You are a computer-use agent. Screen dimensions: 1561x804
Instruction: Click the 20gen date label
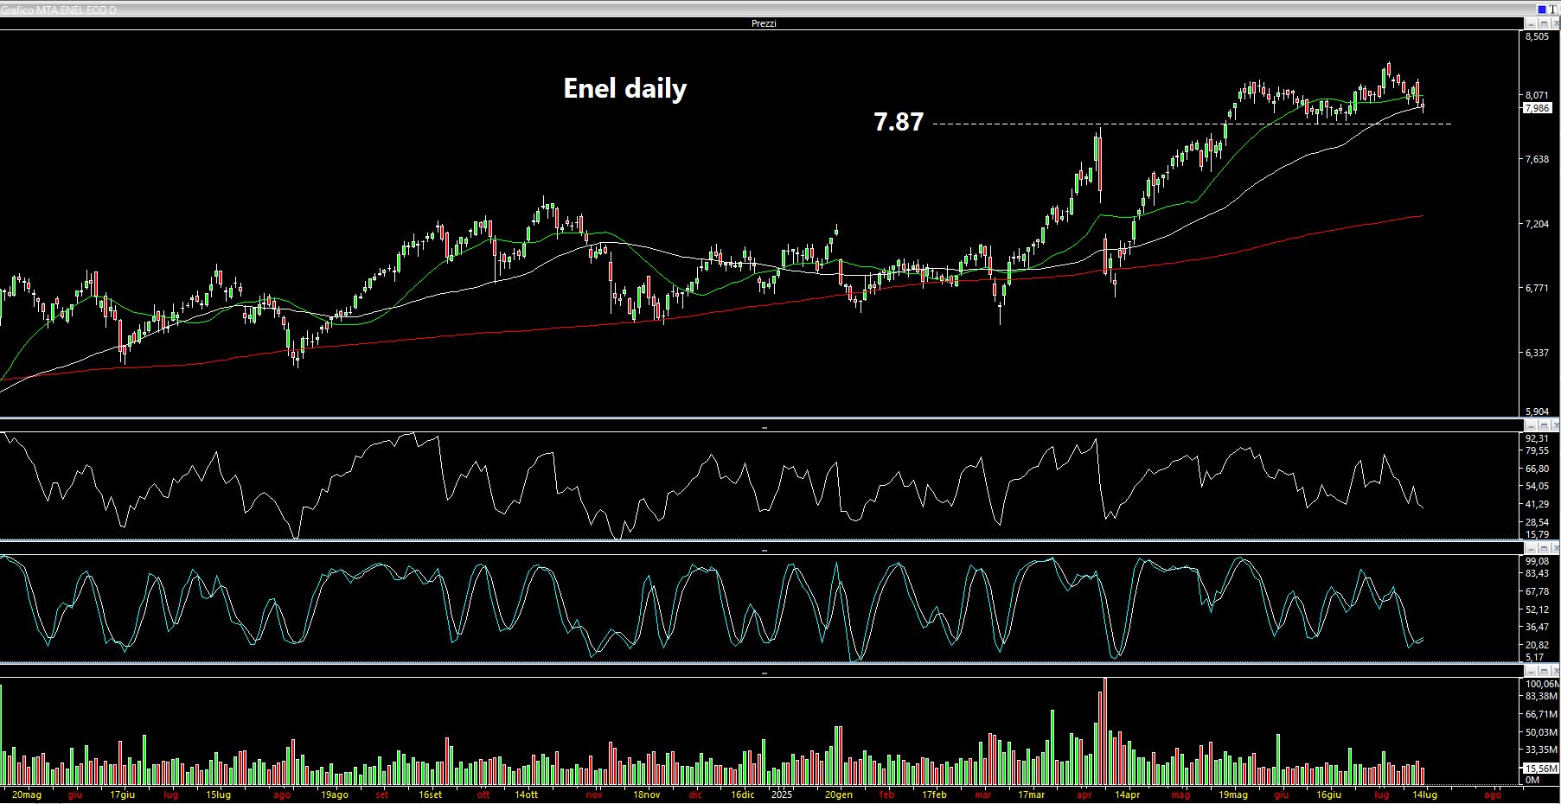click(839, 794)
